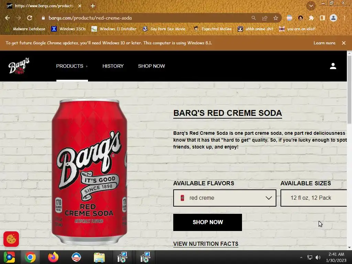
Task: Click the magnifier zoom icon in address bar
Action: (x=253, y=18)
